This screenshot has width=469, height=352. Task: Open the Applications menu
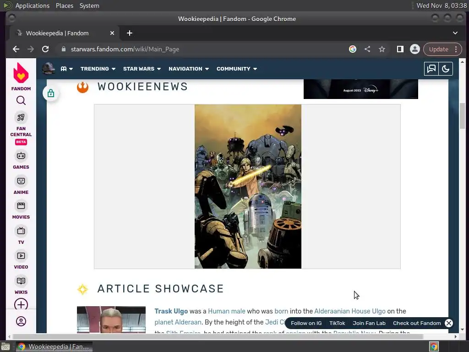coord(33,5)
